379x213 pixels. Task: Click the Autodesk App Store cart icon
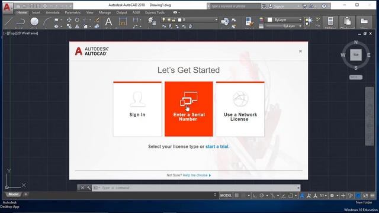pyautogui.click(x=304, y=7)
